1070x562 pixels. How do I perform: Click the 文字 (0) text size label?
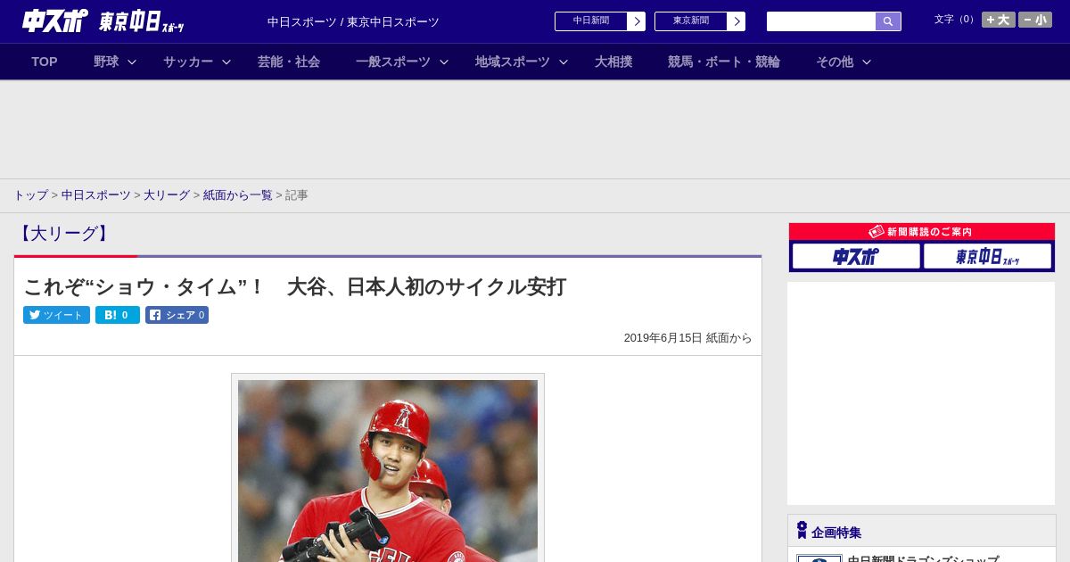click(x=955, y=19)
